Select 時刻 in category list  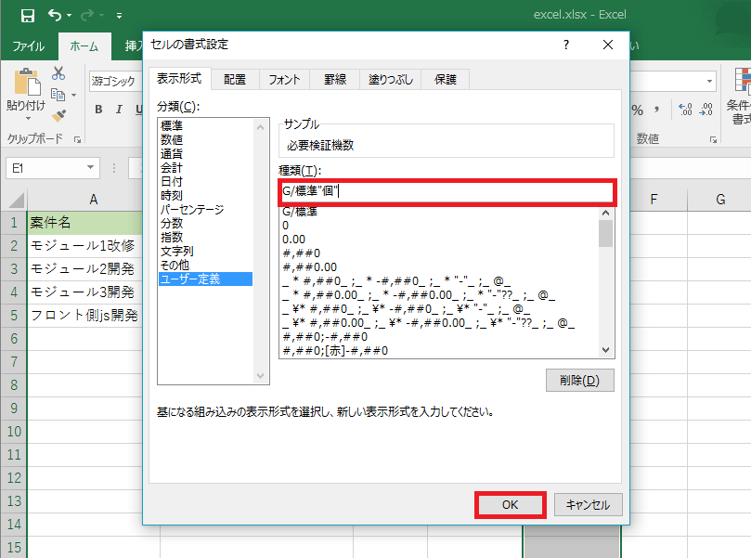point(205,195)
